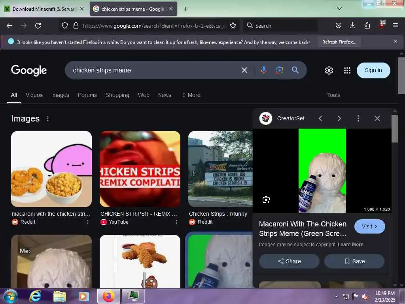Share the previewed image
Screen dimensions: 405x304
(x=289, y=261)
